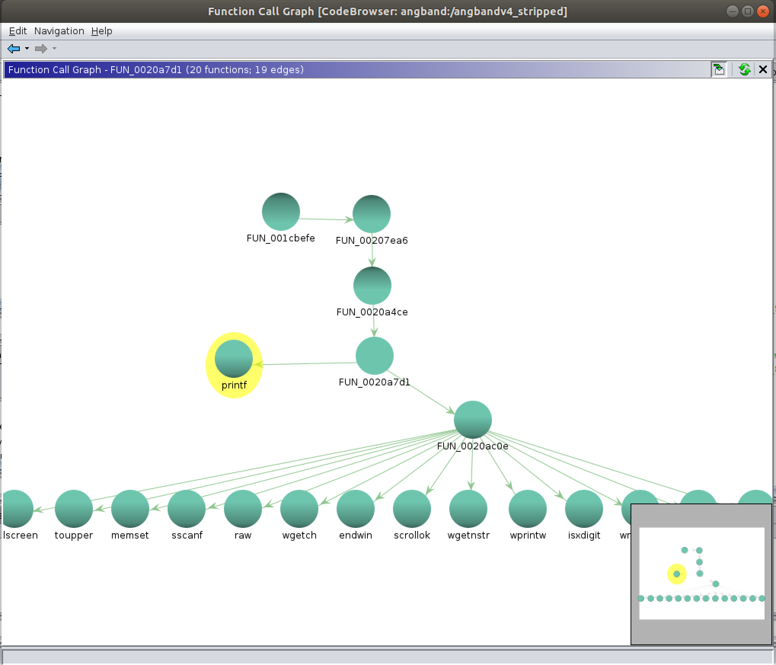The height and width of the screenshot is (665, 776).
Task: Open the Edit menu
Action: (x=16, y=30)
